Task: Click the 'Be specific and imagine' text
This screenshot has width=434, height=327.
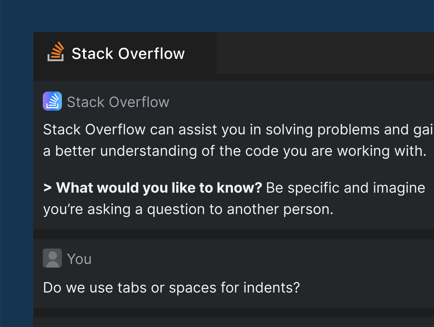Action: point(345,188)
